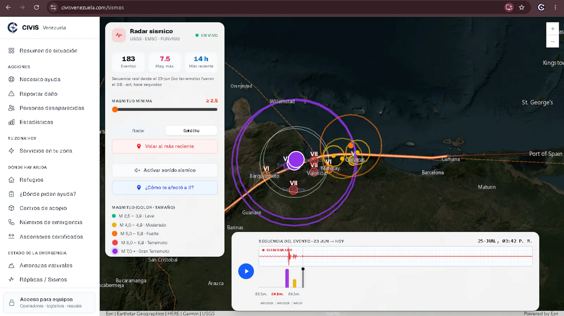Screen dimensions: 564x316
Task: Click the green M 2,5 – 3,9 Leve swatch
Action: pyautogui.click(x=114, y=216)
